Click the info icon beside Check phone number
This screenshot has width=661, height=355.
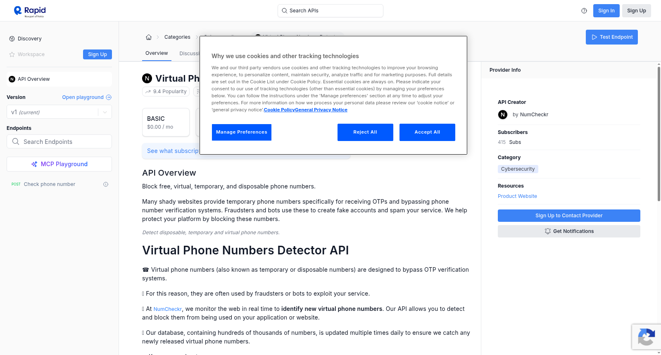pos(106,184)
